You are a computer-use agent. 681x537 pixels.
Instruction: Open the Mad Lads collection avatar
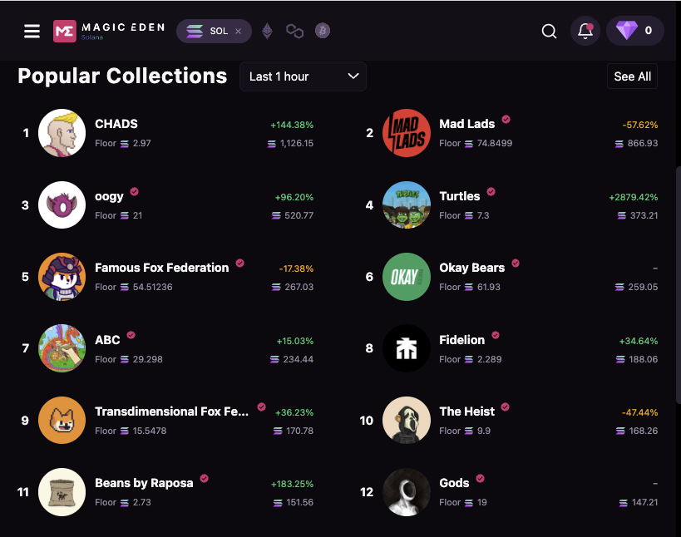(x=406, y=133)
